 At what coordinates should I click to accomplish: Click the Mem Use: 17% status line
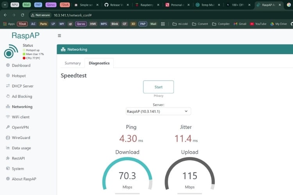(33, 54)
